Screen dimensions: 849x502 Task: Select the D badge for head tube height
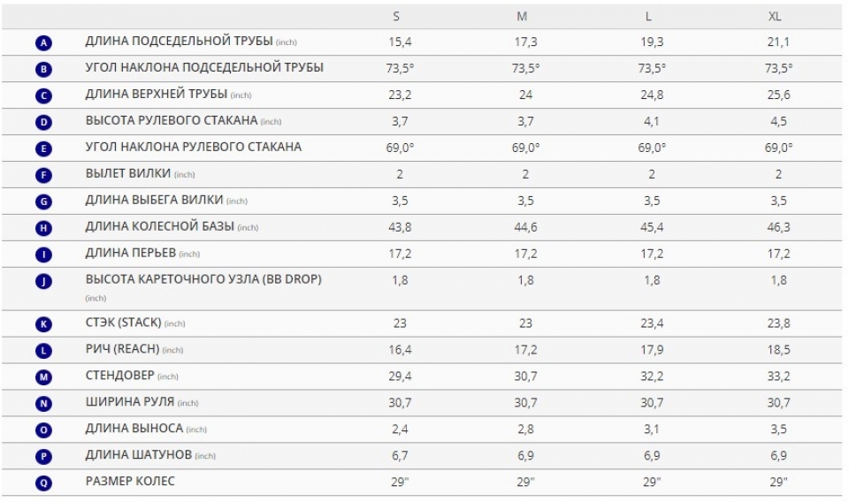pos(44,122)
